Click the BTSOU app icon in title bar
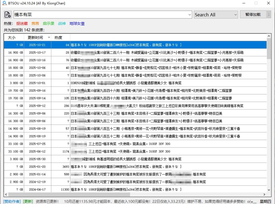The image size is (275, 204). [4, 3]
